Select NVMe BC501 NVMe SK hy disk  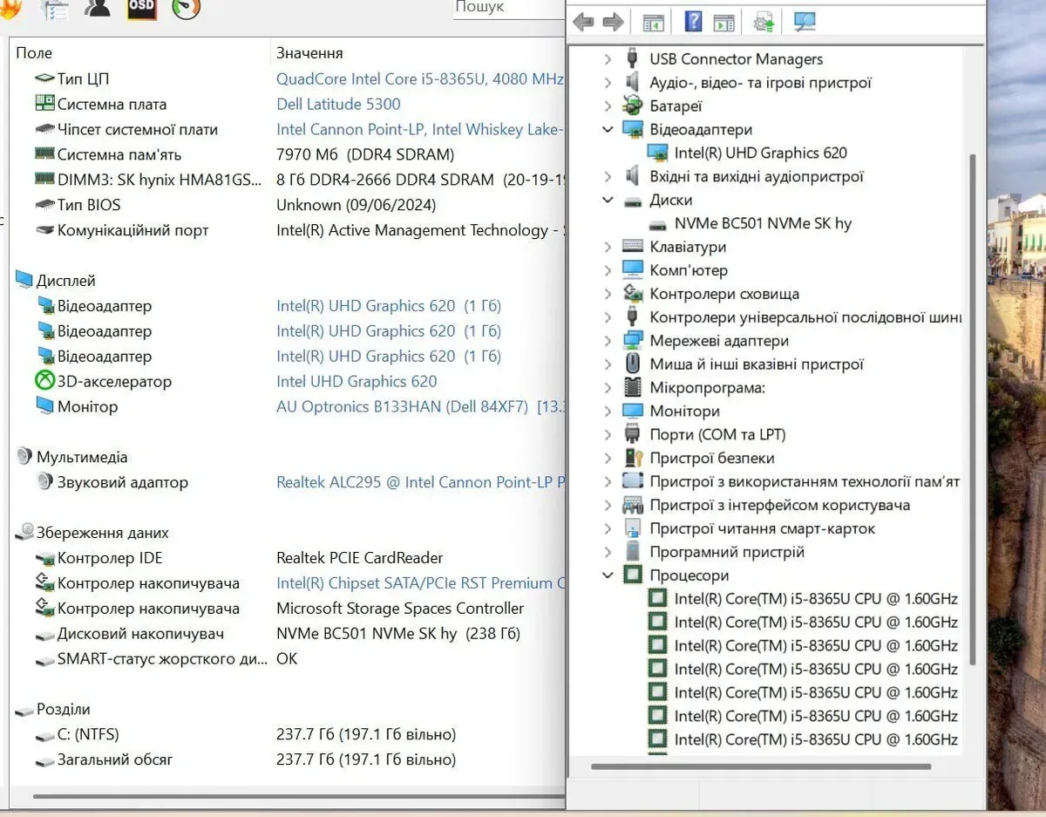tap(763, 223)
